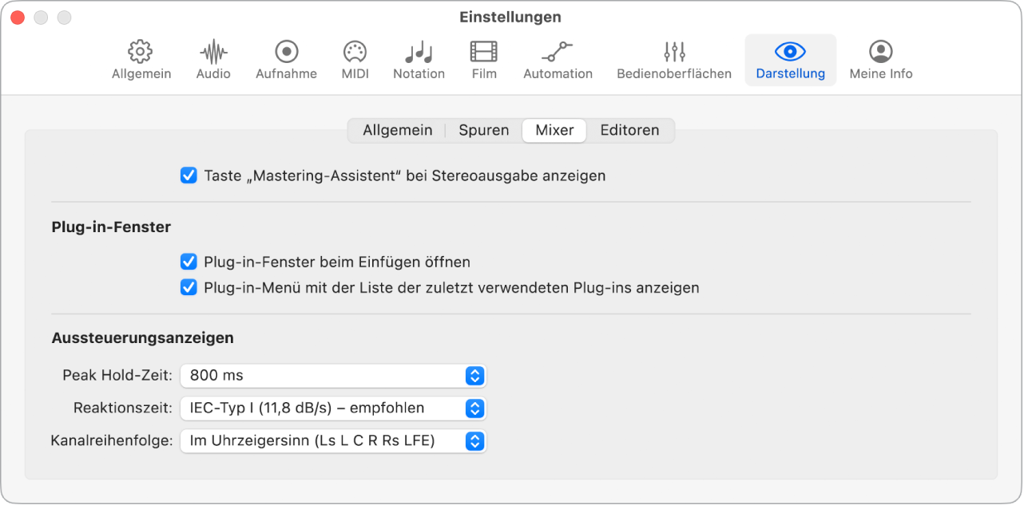
Task: Switch to the Allgemein sub-tab
Action: (x=397, y=130)
